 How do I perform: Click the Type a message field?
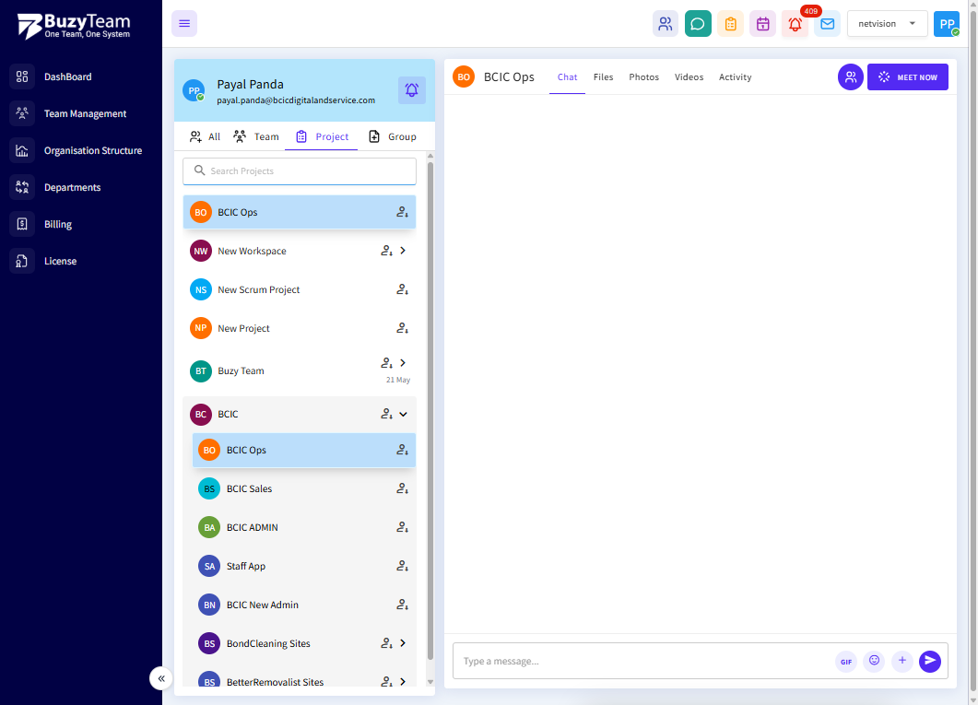coord(642,662)
